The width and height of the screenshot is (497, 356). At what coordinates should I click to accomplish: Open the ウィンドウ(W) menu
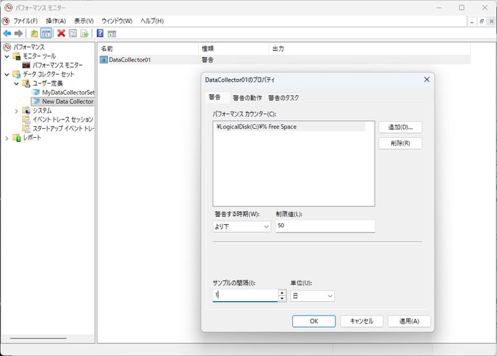[117, 21]
